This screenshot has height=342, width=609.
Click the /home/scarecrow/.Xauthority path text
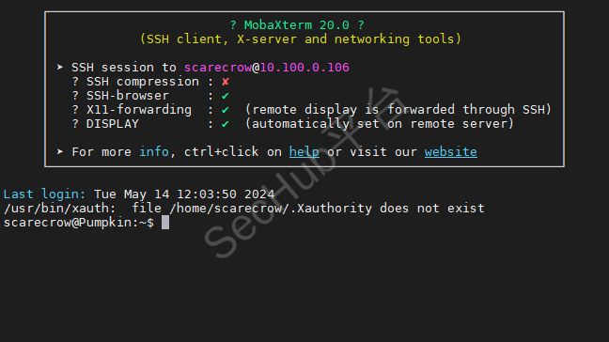(x=271, y=209)
